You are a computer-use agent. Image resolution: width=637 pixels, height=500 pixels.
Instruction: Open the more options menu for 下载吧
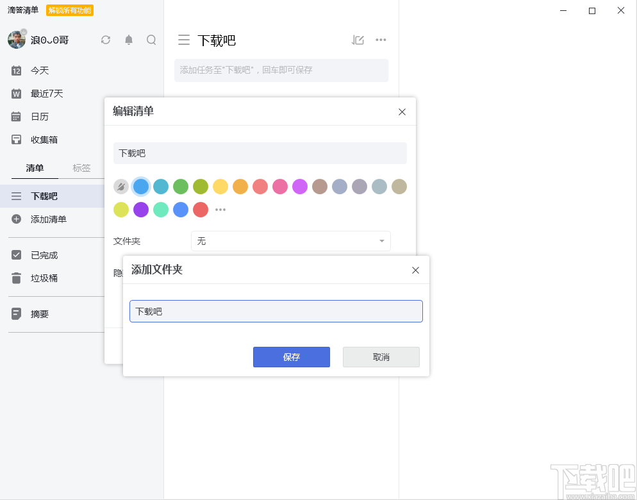tap(381, 40)
